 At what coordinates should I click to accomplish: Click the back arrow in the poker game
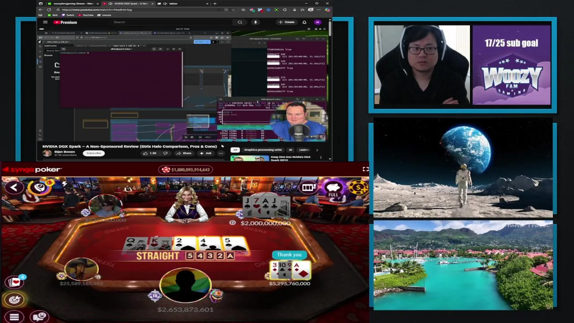pos(14,188)
